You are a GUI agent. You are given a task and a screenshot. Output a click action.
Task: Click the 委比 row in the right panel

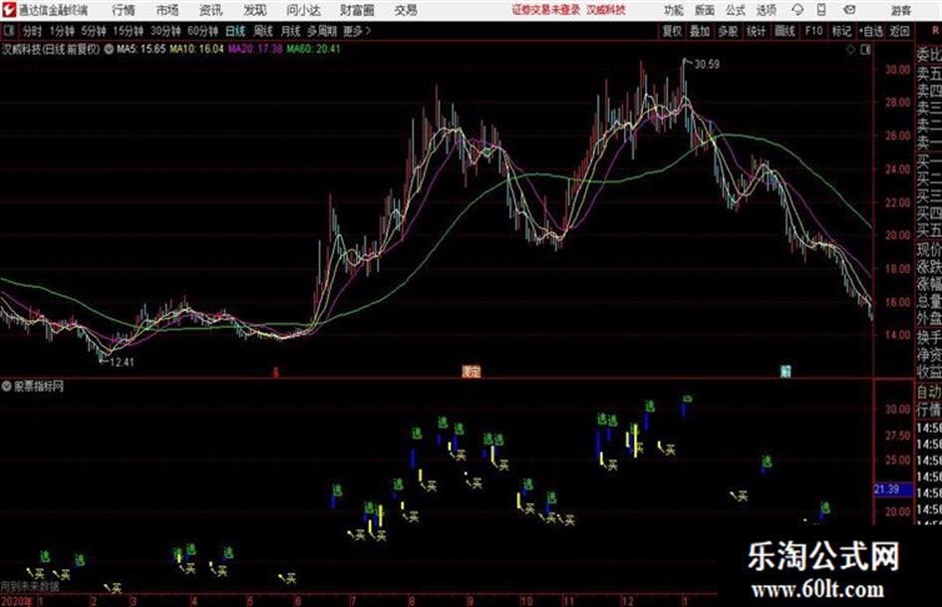929,55
